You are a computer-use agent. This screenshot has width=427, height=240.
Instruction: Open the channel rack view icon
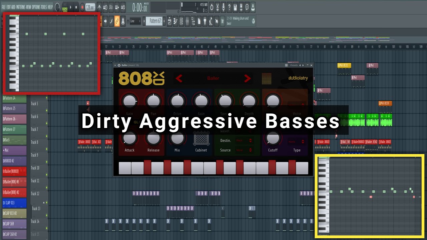tap(181, 21)
